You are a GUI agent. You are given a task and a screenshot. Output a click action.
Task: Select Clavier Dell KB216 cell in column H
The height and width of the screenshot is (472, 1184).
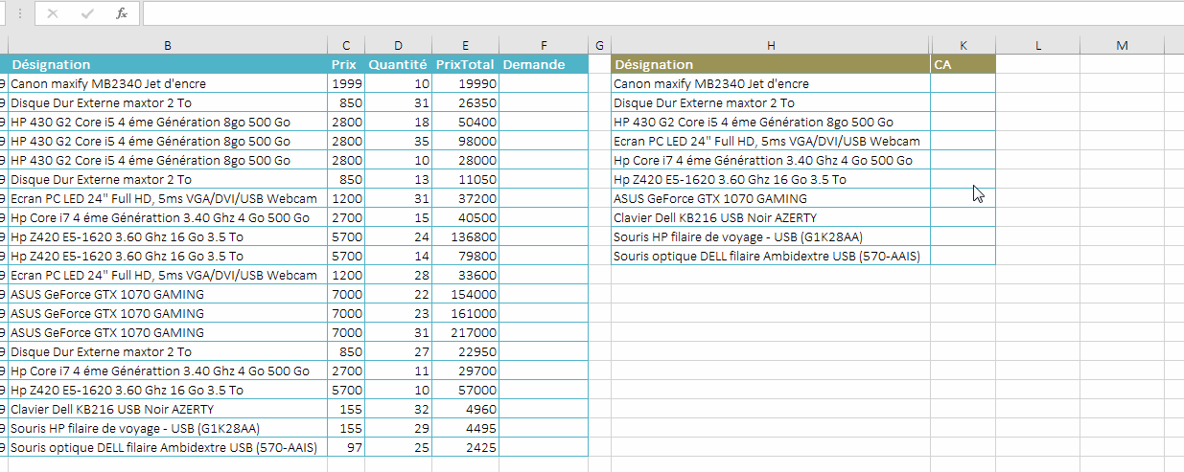771,217
